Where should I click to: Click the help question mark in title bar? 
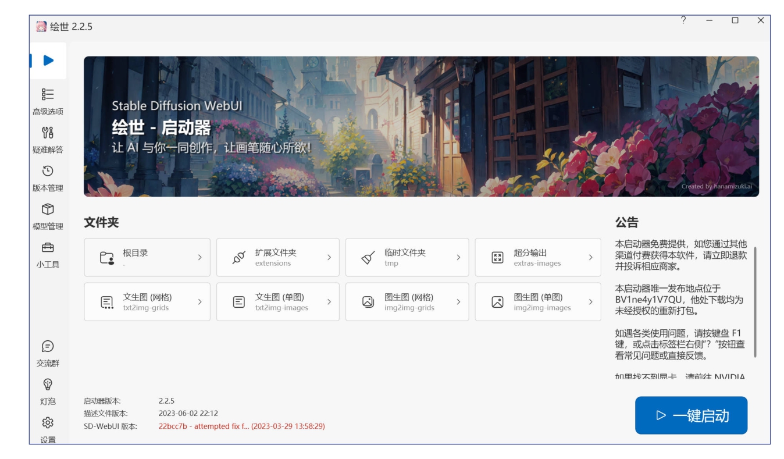coord(683,20)
